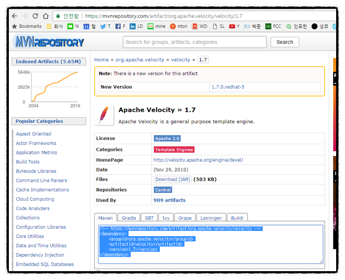Open the SL page bookmark
Screen dimensions: 345x280
coord(218,27)
